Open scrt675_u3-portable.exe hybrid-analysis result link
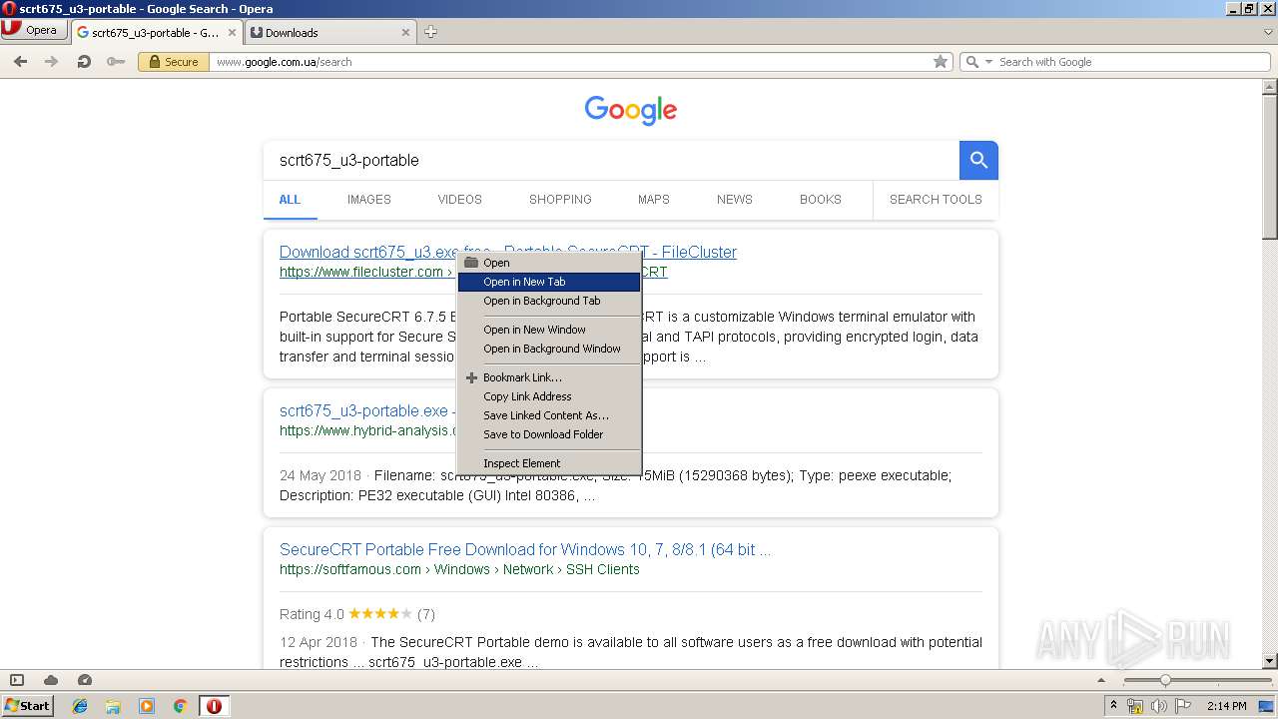 [x=365, y=410]
